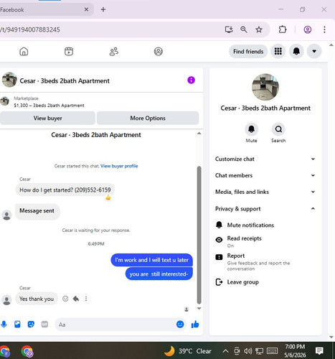Click the large apartment profile picture

coord(265,87)
